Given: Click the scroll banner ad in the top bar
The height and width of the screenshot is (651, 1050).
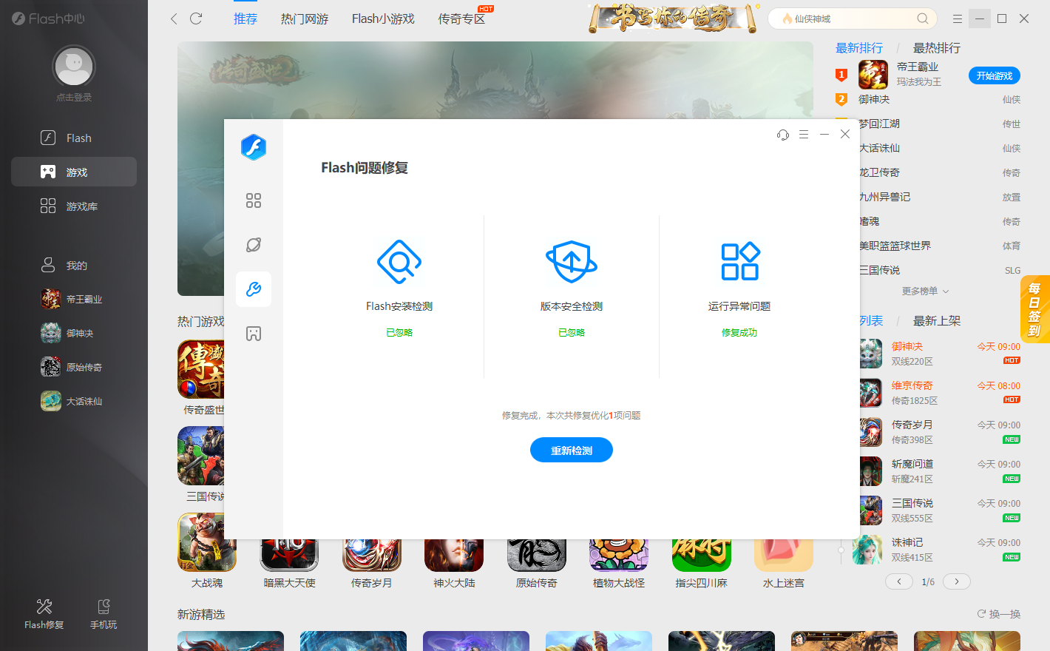Looking at the screenshot, I should pos(674,18).
